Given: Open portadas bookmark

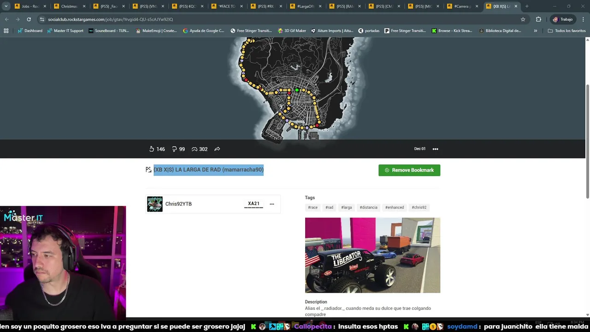Looking at the screenshot, I should [x=369, y=31].
